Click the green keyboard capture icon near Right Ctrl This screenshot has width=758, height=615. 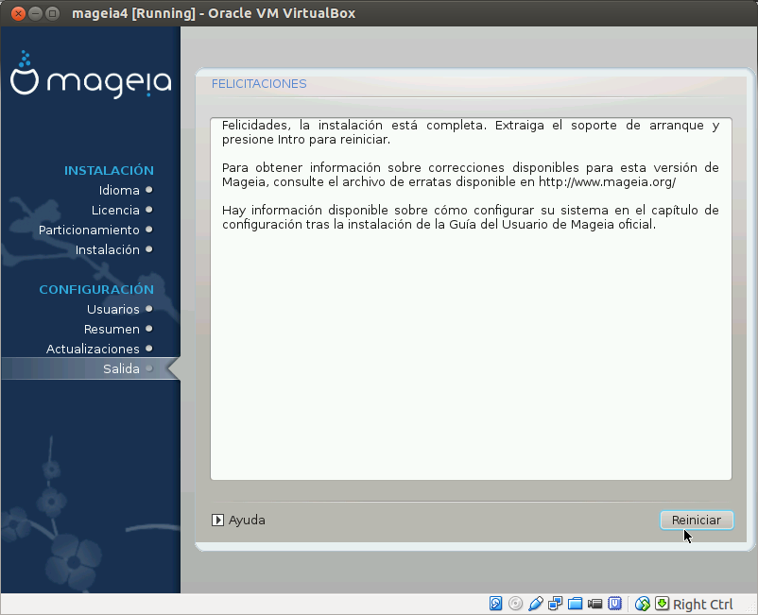[x=662, y=603]
